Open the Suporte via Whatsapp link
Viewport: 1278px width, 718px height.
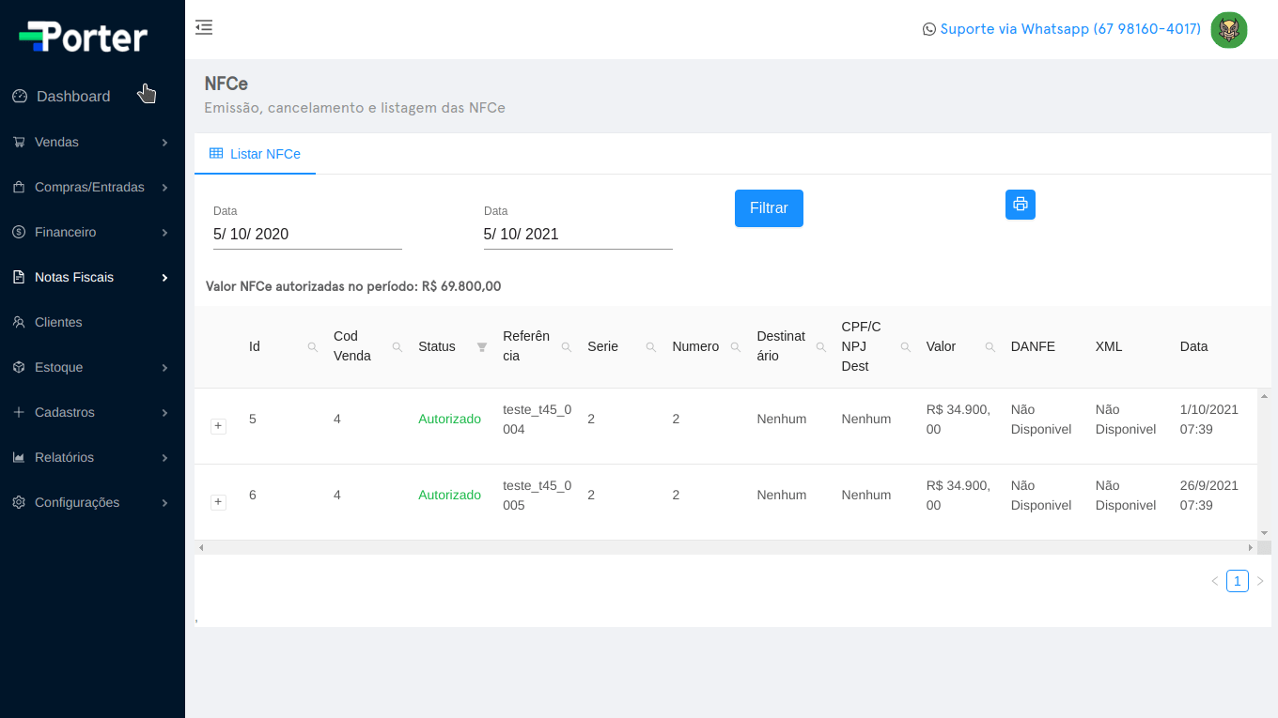click(1062, 29)
